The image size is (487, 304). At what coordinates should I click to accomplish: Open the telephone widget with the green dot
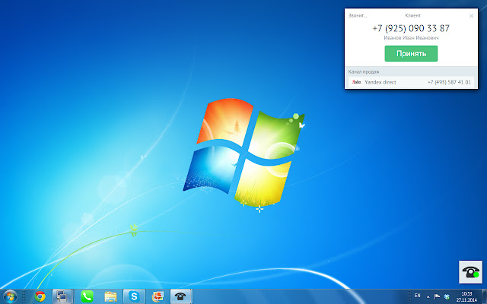click(470, 272)
